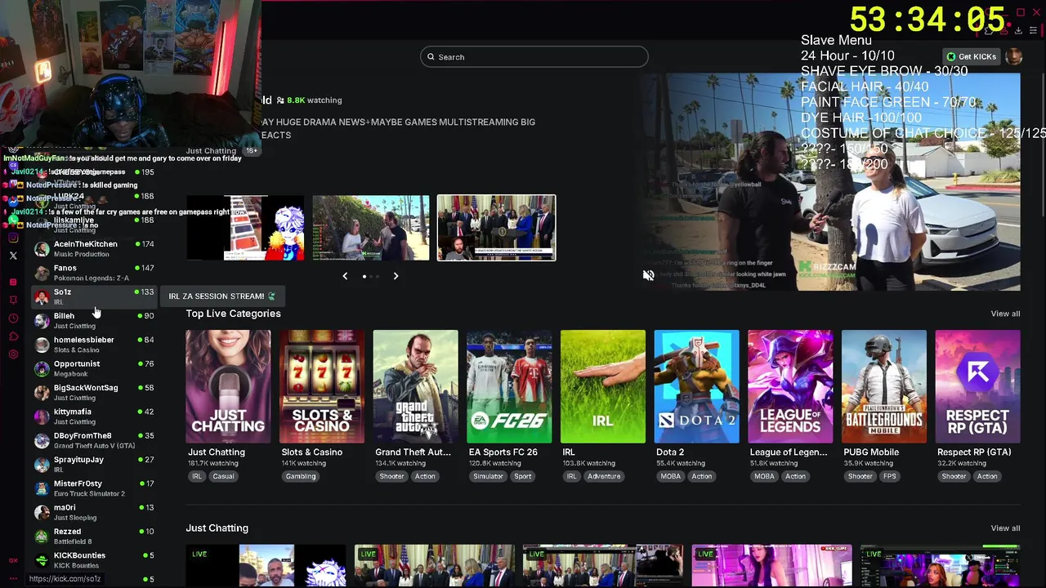Open IRL category card

point(603,386)
